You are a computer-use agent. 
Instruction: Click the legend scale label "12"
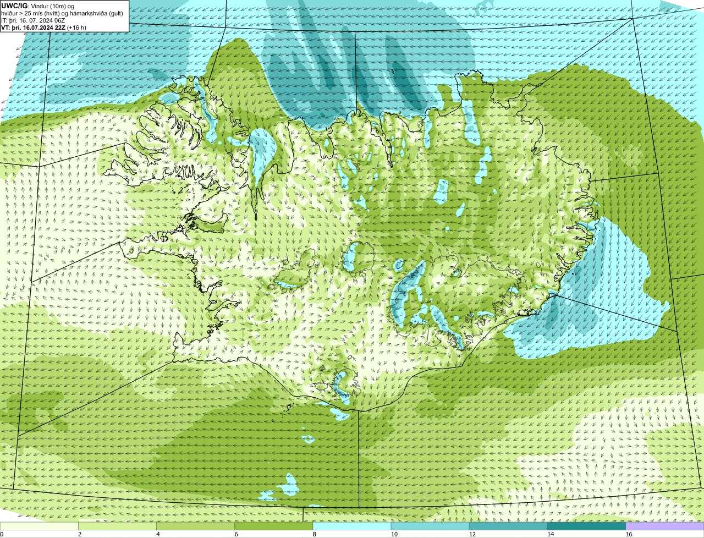(x=472, y=534)
